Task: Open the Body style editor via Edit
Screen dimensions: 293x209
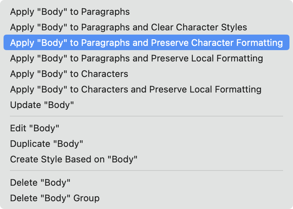Action: tap(35, 128)
